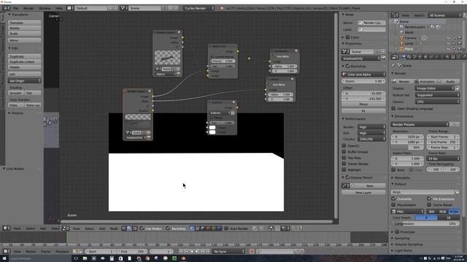Click the Lamp icon in outliner
Screen dimensions: 467x262
click(402, 44)
